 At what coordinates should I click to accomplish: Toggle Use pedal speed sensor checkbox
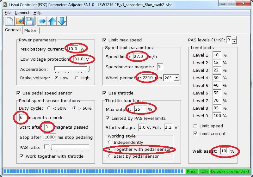coord(18,93)
